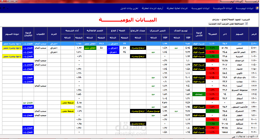Click the 'القمة / القاع' group header
Viewport: 262px width, 139px height.
118,31
